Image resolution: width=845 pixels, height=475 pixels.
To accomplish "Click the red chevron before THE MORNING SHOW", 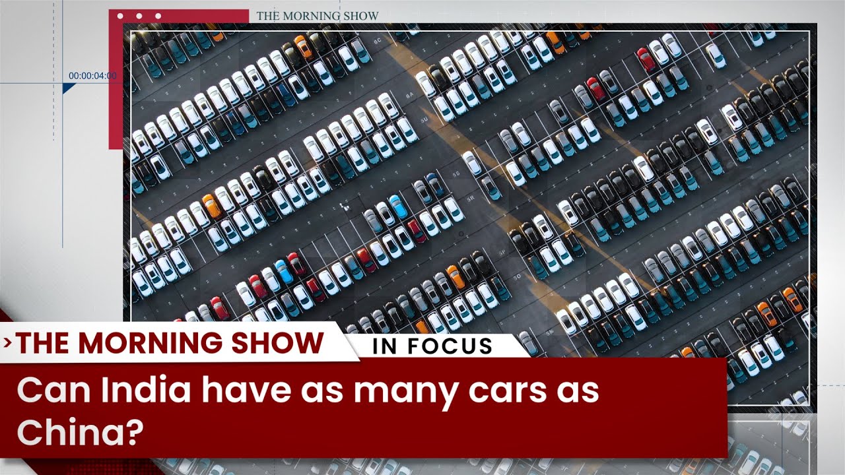I will pyautogui.click(x=8, y=343).
